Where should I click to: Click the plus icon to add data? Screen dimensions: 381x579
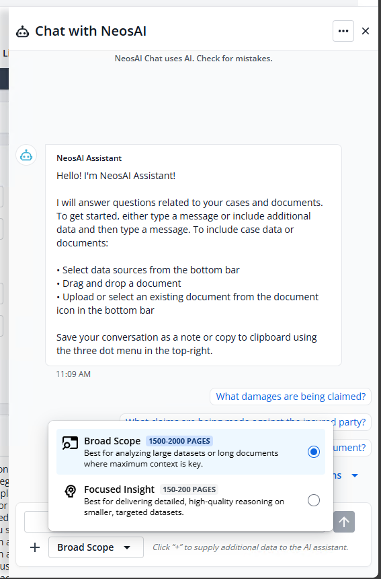click(35, 547)
